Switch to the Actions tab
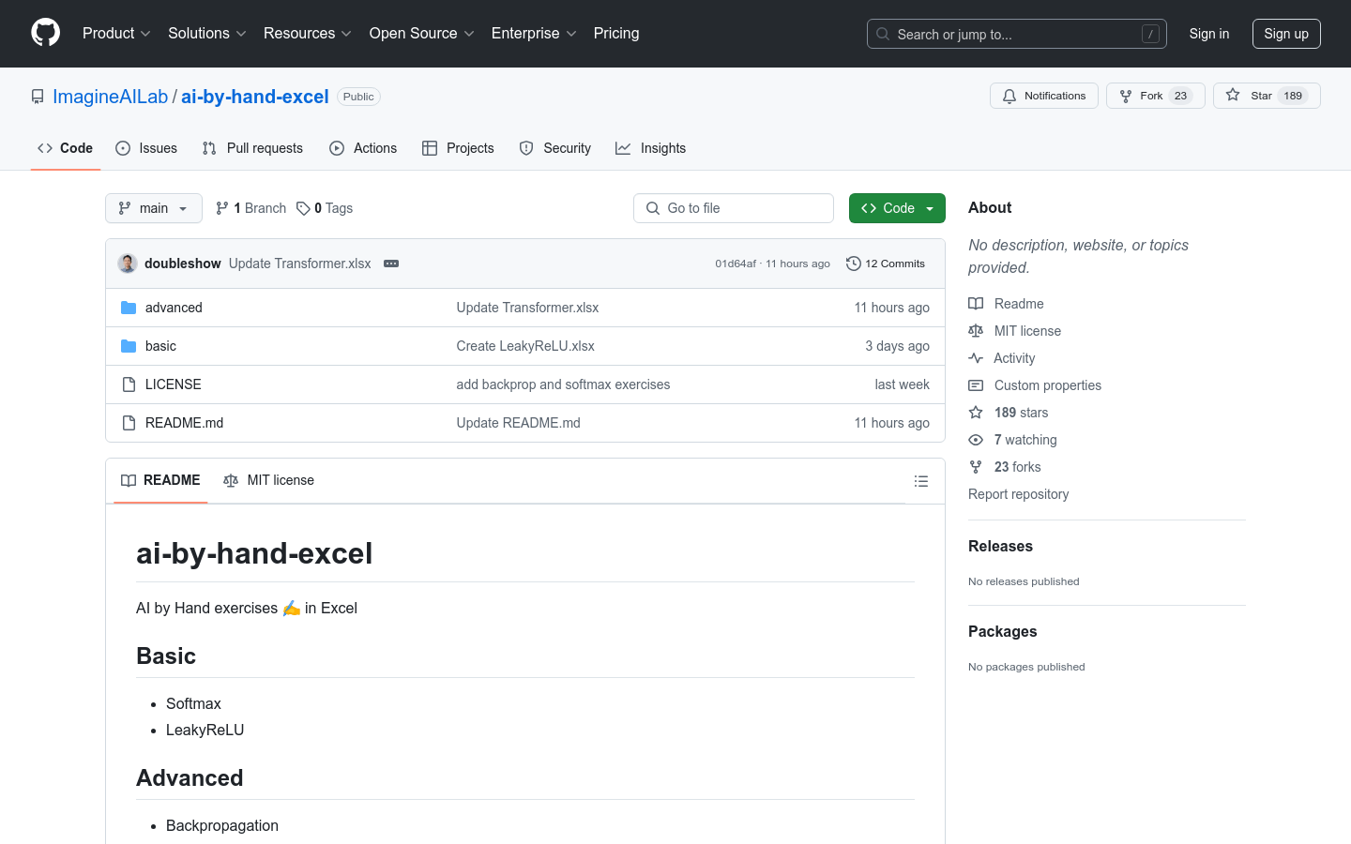 [x=363, y=148]
